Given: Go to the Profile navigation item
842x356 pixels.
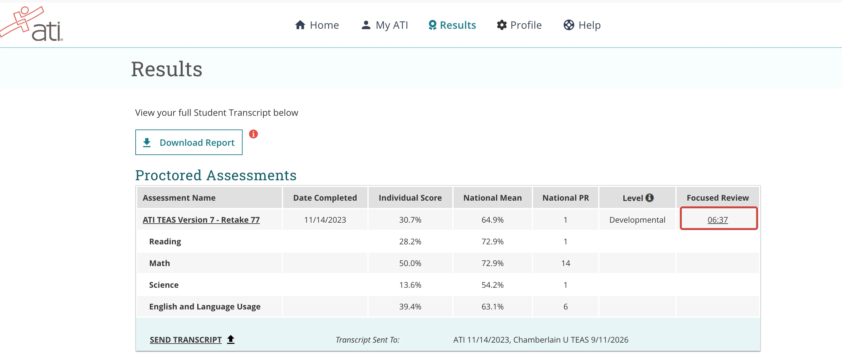Looking at the screenshot, I should (x=519, y=25).
